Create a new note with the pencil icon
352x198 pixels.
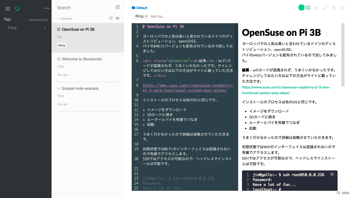[x=118, y=7]
